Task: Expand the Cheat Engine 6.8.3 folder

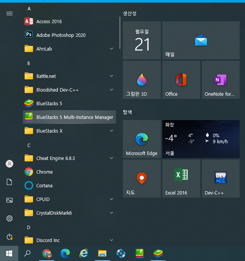Action: click(x=69, y=158)
